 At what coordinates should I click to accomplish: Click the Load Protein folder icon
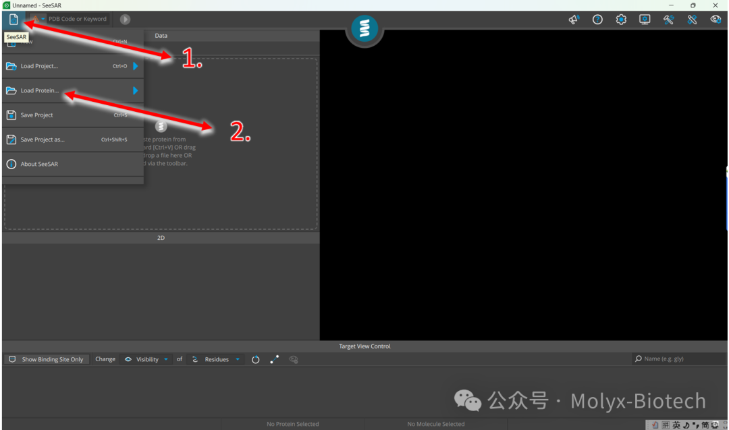point(11,90)
